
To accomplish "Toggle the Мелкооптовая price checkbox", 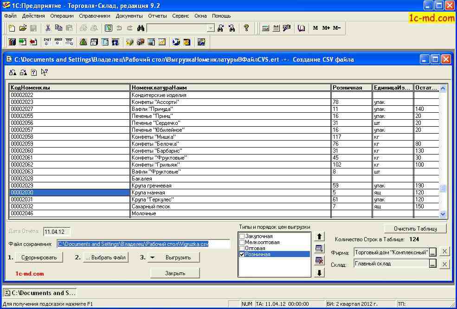I will click(242, 243).
